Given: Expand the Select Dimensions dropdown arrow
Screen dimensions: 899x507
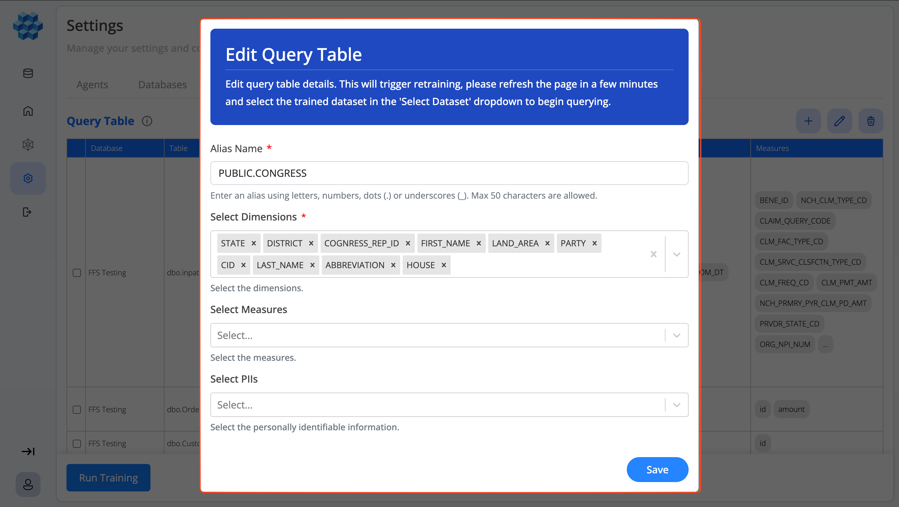Looking at the screenshot, I should [676, 254].
